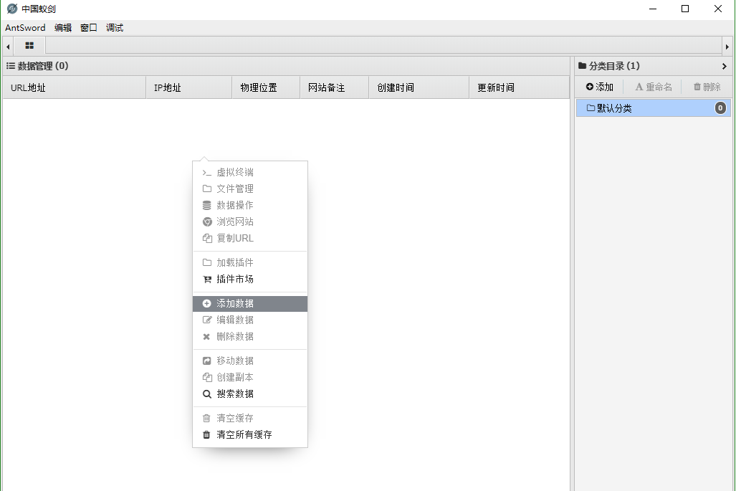Click the left tab scroll arrow
736x491 pixels.
click(8, 47)
